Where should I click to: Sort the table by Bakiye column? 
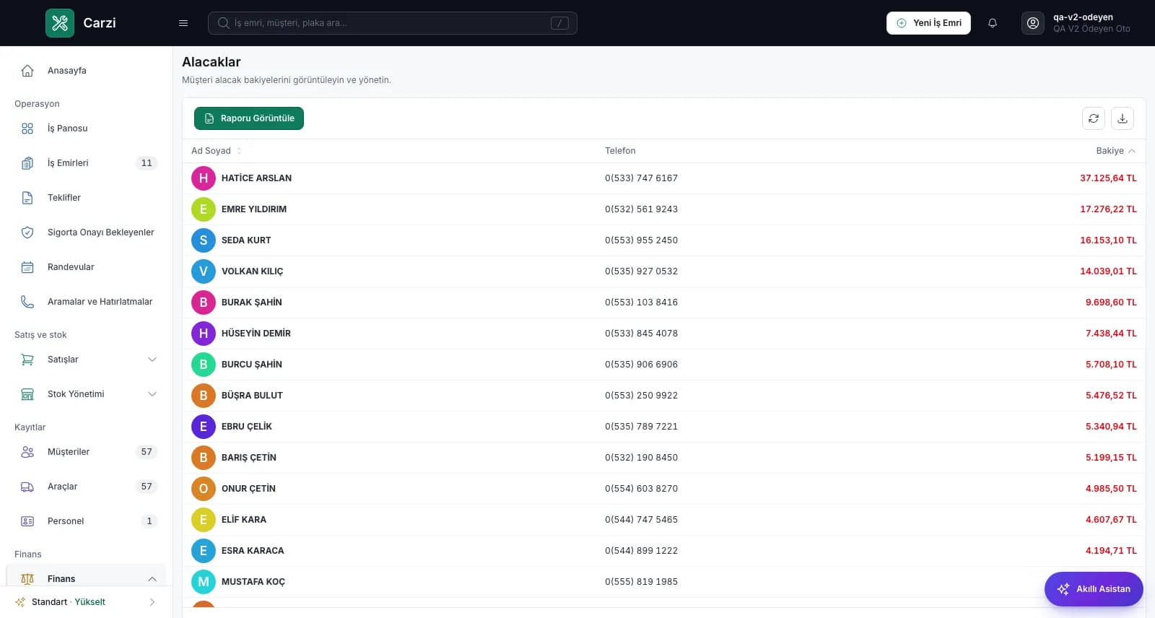[1115, 151]
